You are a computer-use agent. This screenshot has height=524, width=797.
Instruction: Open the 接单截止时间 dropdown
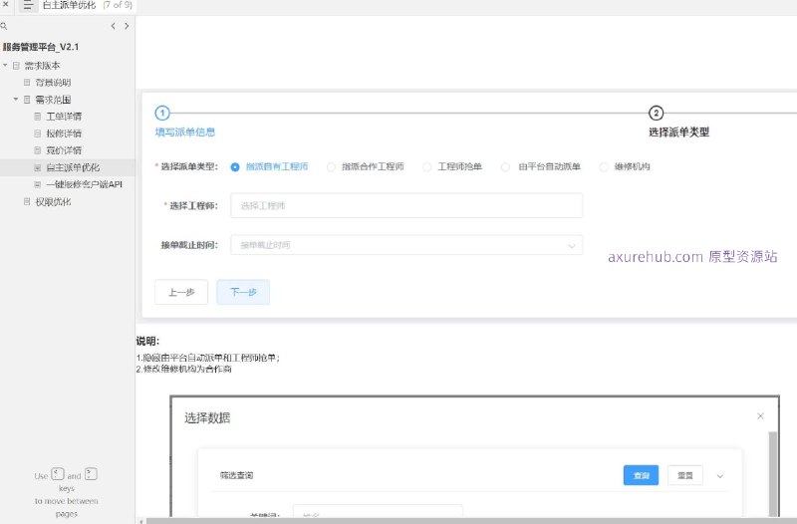406,245
